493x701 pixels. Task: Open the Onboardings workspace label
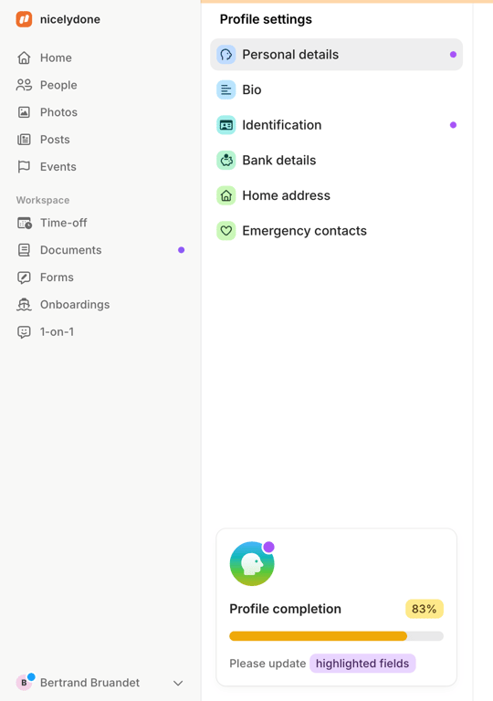click(75, 305)
